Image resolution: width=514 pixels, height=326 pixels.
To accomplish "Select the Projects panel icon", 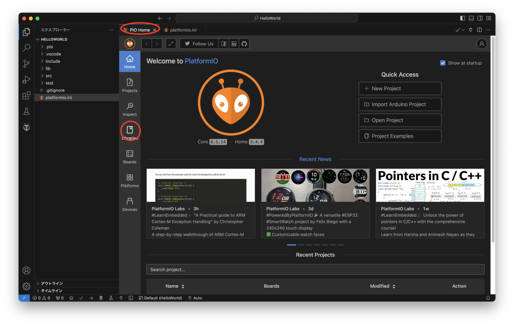I will (130, 85).
